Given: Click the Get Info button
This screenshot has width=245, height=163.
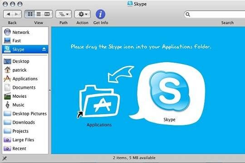Looking at the screenshot, I should point(100,14).
